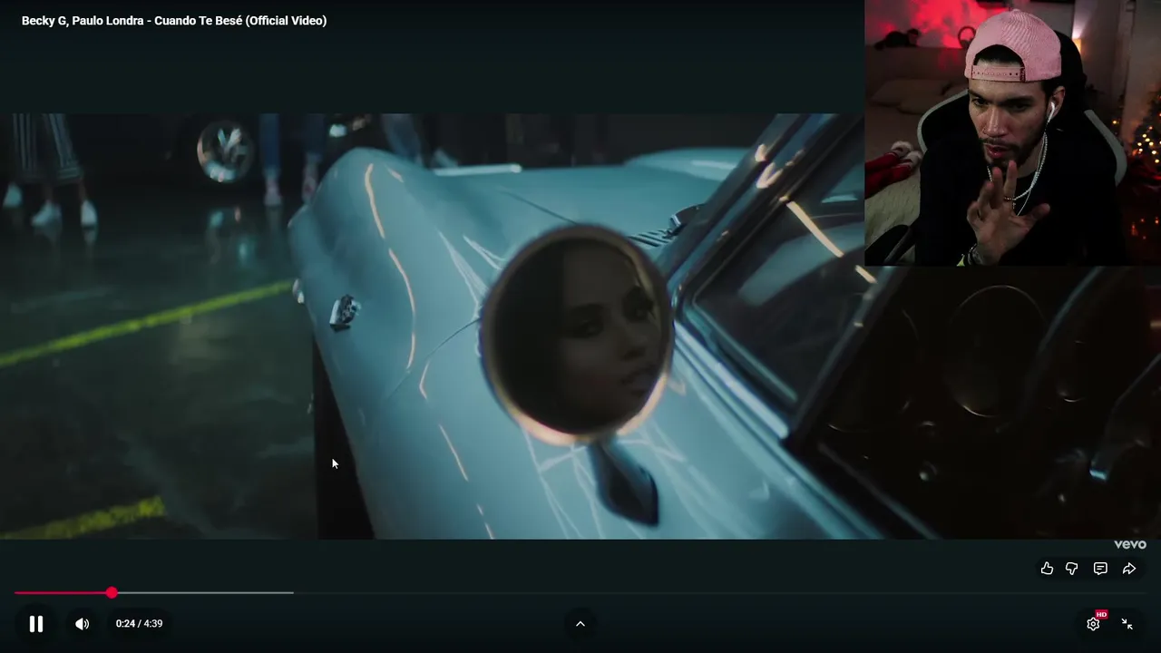Click the red playhead on progress bar
Screen dimensions: 1161x653
[112, 592]
